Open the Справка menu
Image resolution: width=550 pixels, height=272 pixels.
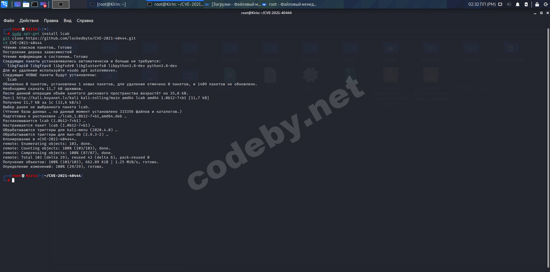85,21
